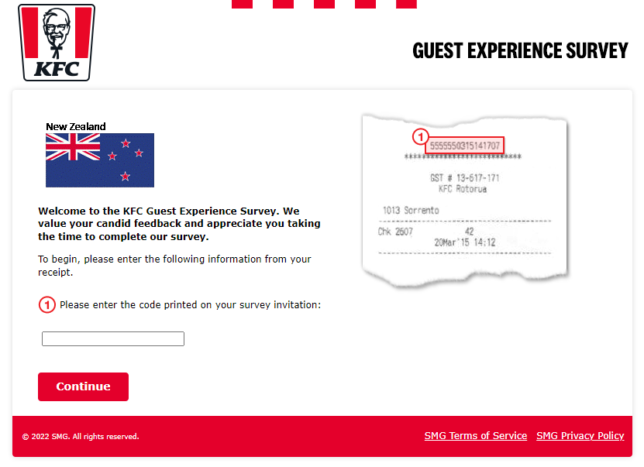The image size is (644, 467).
Task: Click the bold welcome message paragraph
Action: point(179,224)
